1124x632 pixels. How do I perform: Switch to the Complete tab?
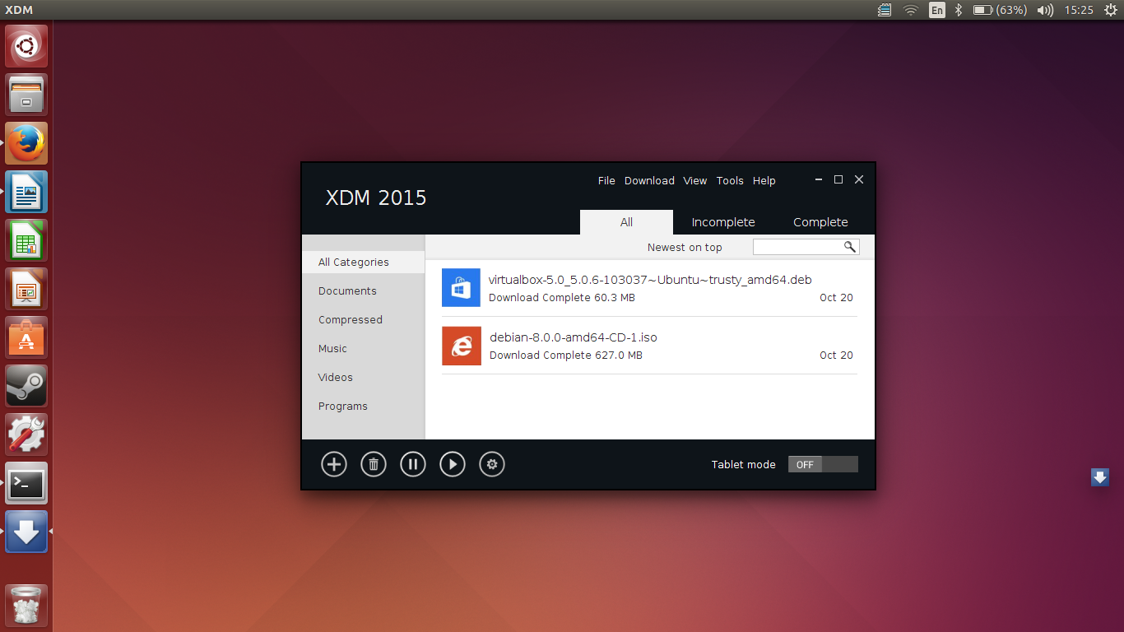click(820, 222)
